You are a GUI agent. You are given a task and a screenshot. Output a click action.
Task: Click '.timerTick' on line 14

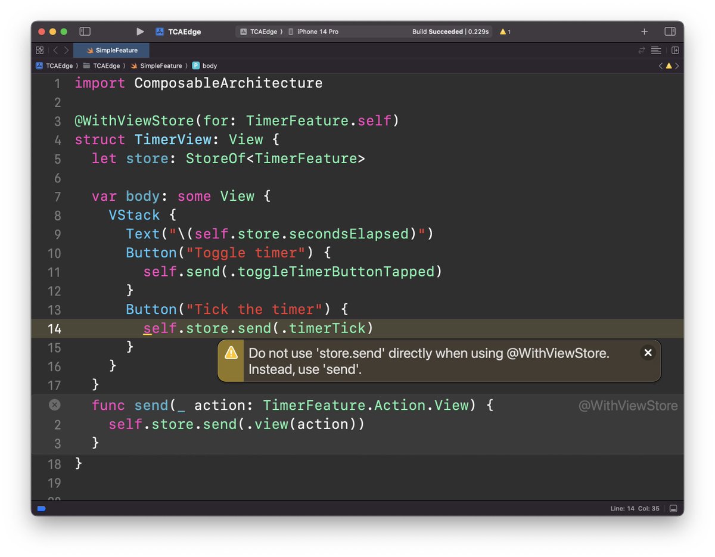324,328
